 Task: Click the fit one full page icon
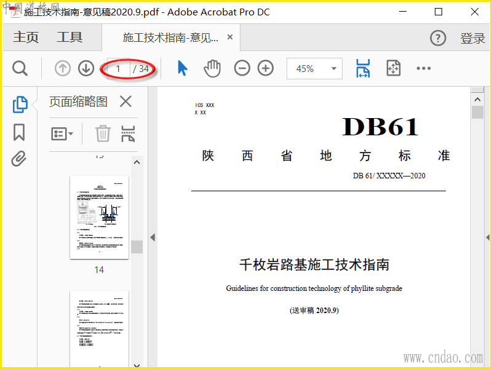pyautogui.click(x=394, y=68)
